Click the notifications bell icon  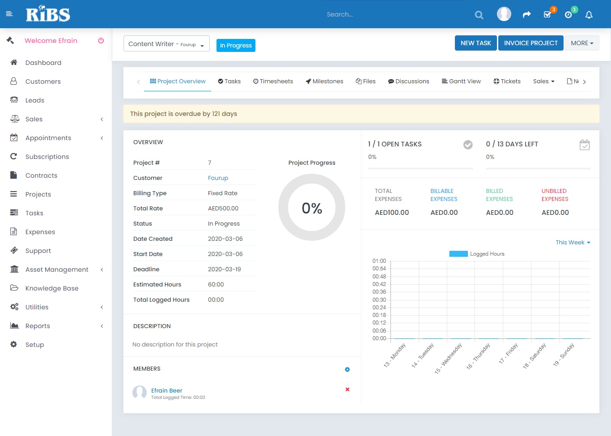[x=589, y=15]
